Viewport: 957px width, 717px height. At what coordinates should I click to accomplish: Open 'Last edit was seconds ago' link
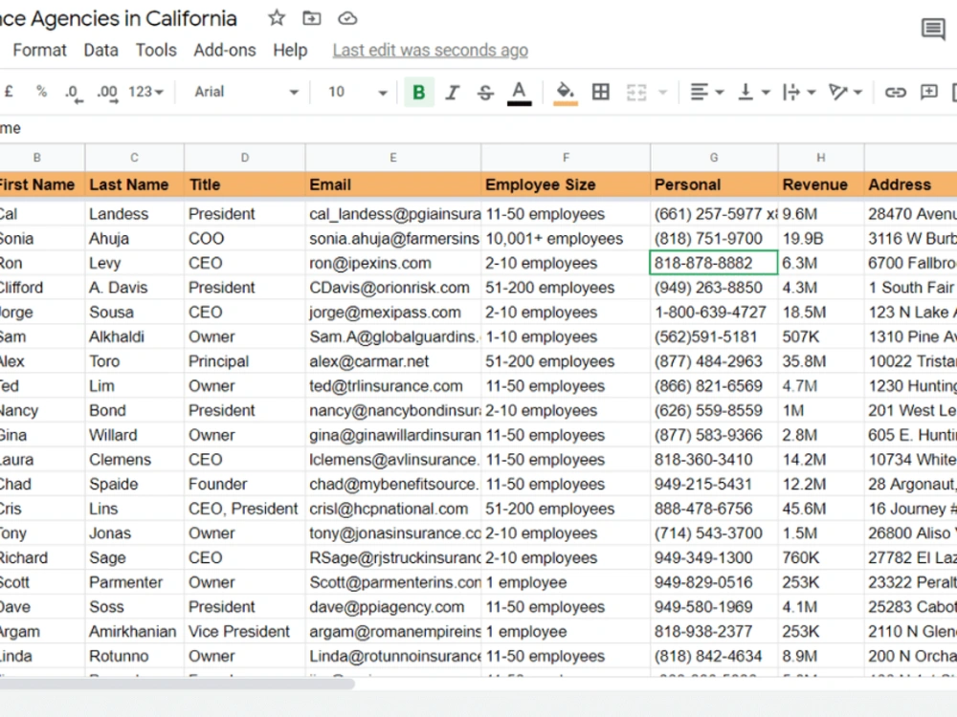pyautogui.click(x=431, y=50)
